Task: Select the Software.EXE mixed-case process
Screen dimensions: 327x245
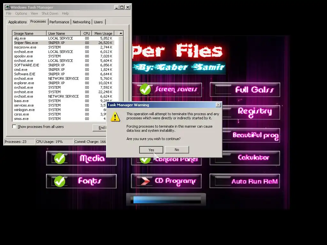Action: click(x=64, y=74)
